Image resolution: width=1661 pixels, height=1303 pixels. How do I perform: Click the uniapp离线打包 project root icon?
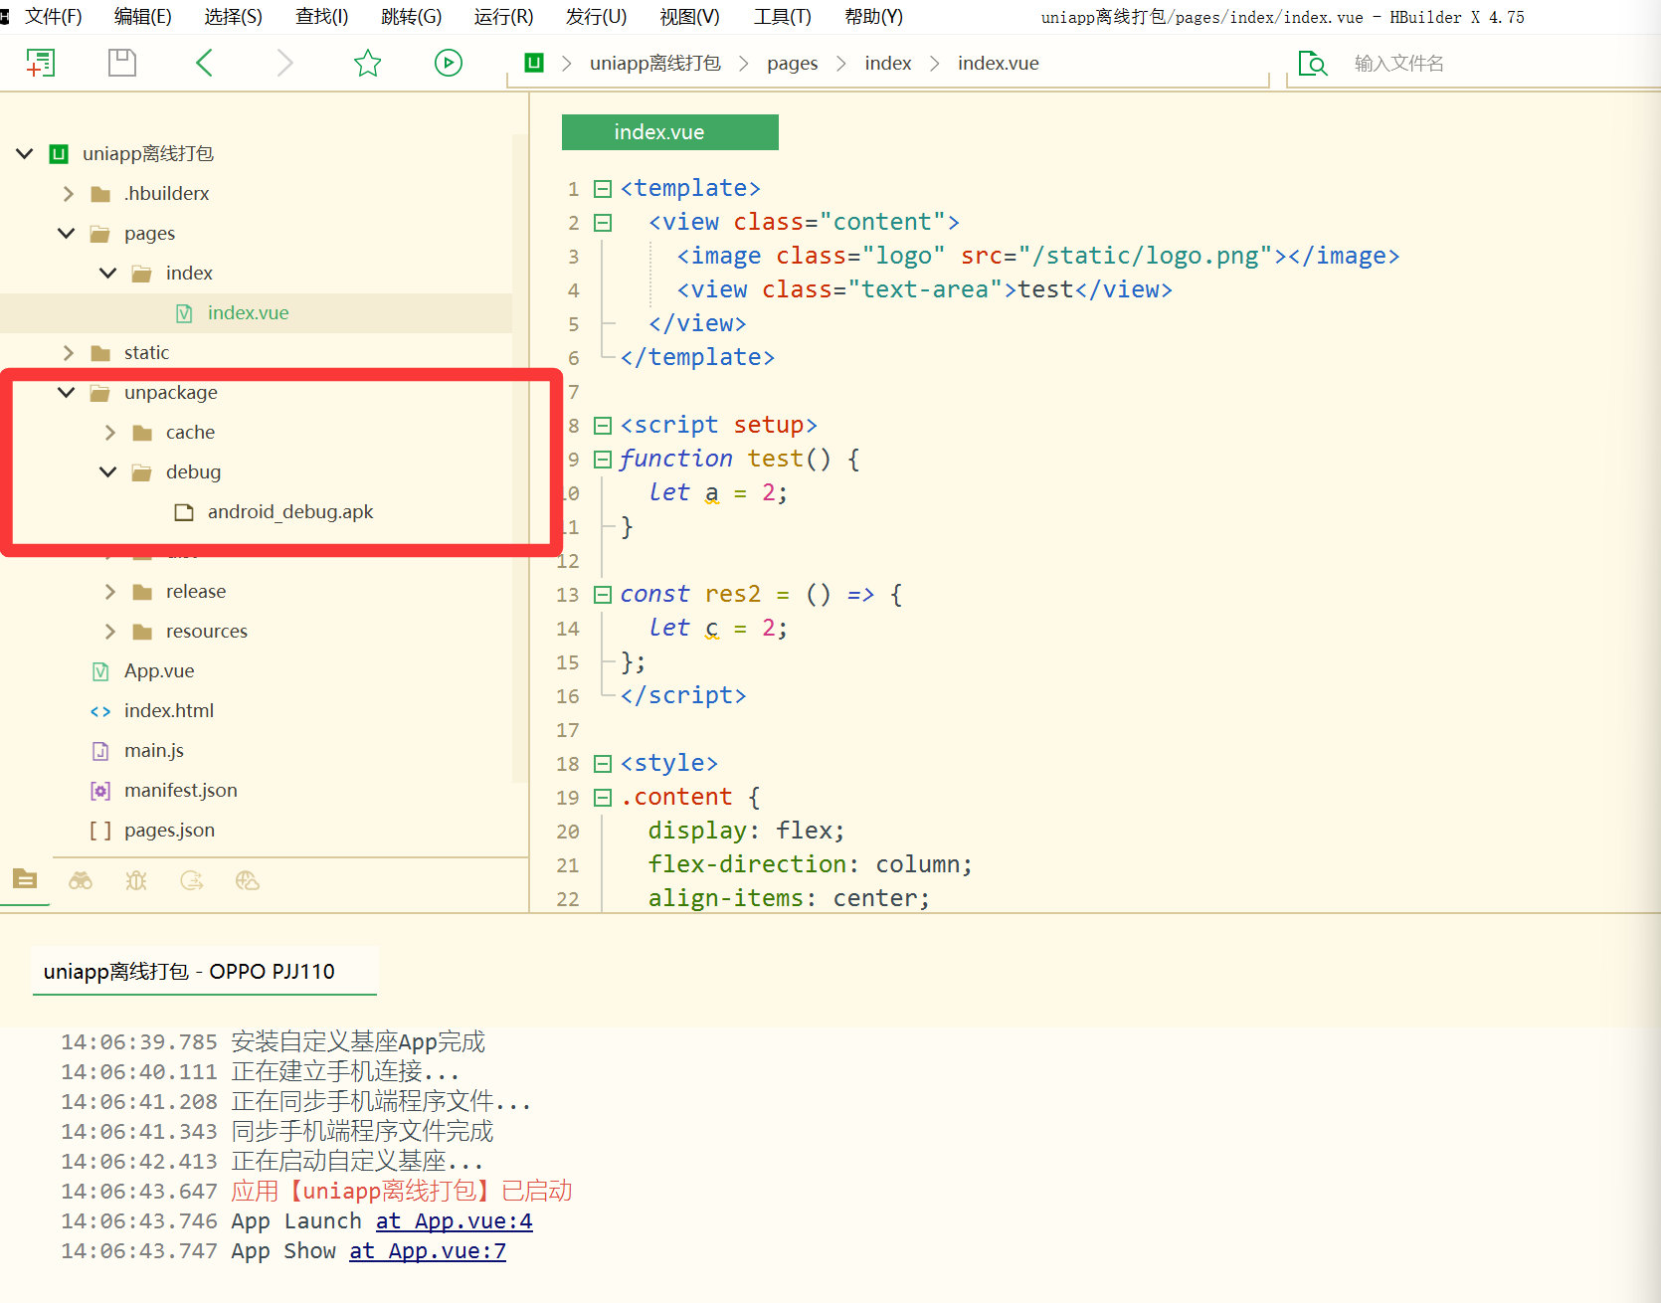pyautogui.click(x=59, y=153)
